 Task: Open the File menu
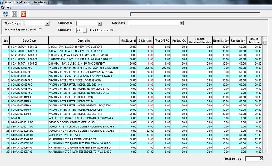click(x=9, y=7)
